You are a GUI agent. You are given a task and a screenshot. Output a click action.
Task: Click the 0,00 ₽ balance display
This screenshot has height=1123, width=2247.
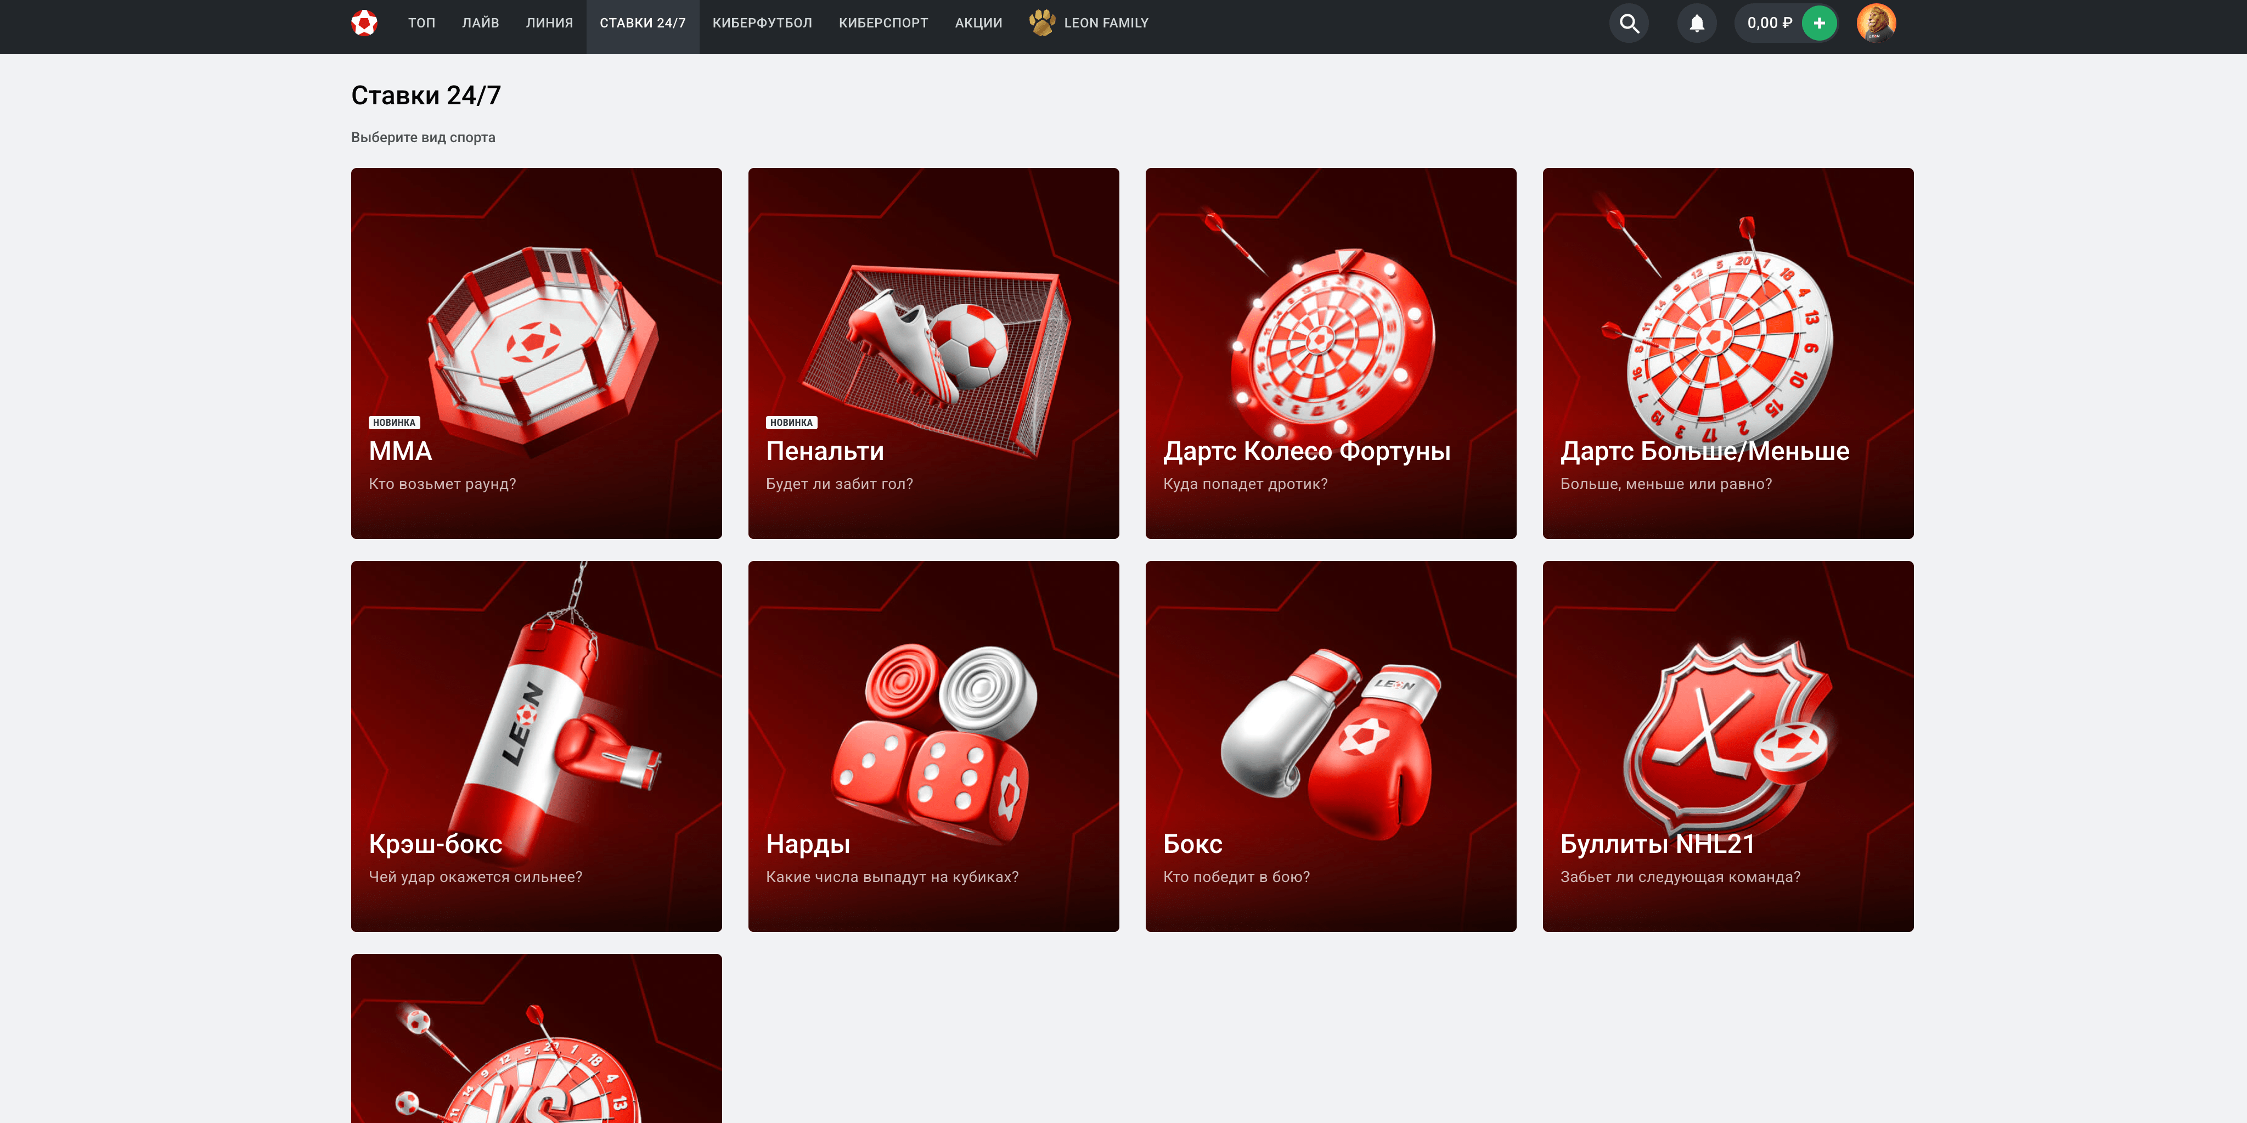1769,24
